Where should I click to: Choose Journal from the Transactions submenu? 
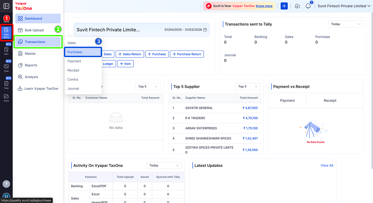(83, 89)
